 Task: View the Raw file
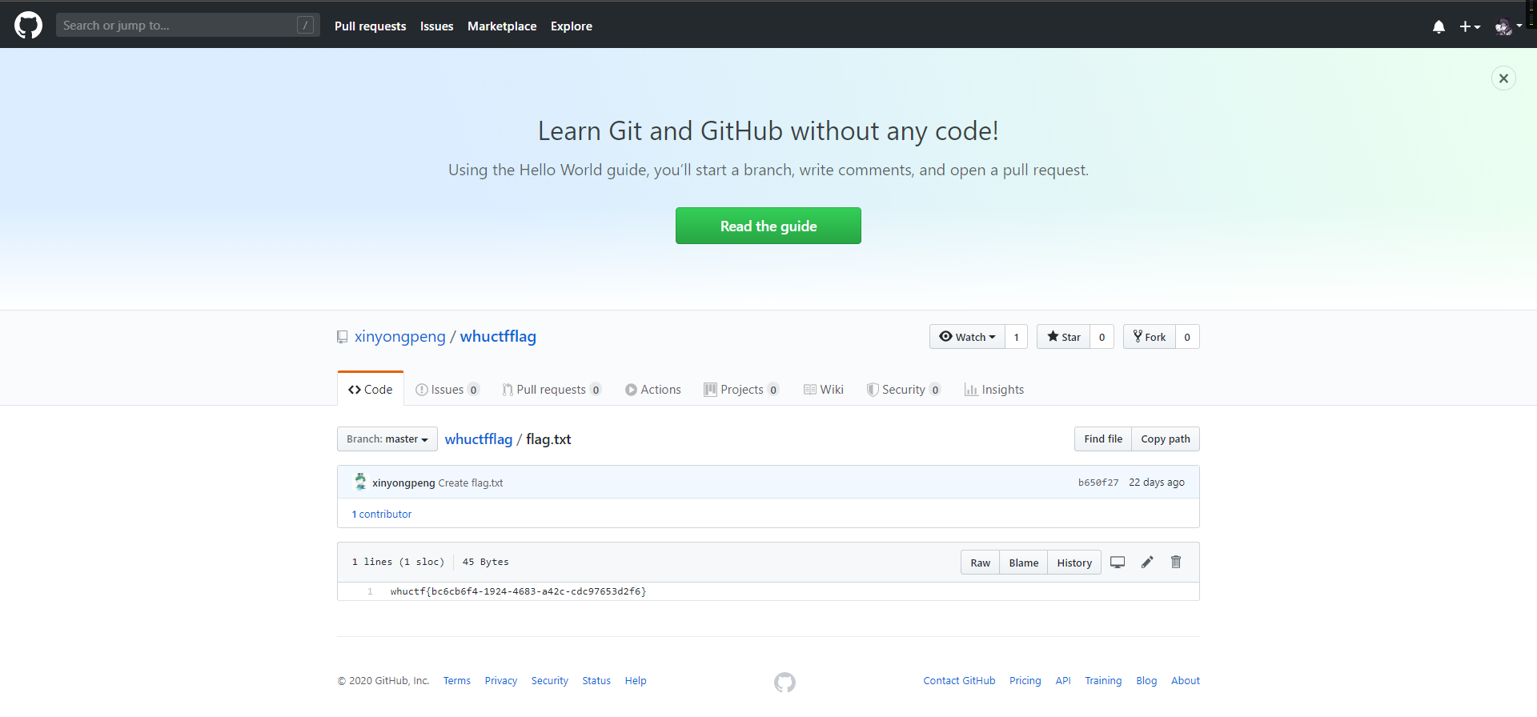[x=981, y=563]
